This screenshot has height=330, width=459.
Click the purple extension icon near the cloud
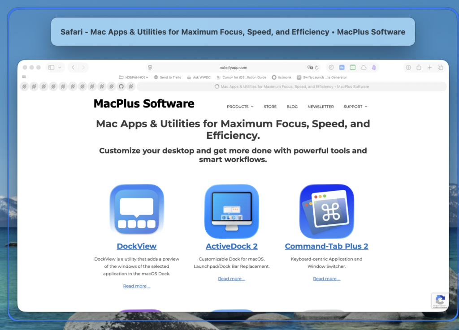pyautogui.click(x=374, y=67)
